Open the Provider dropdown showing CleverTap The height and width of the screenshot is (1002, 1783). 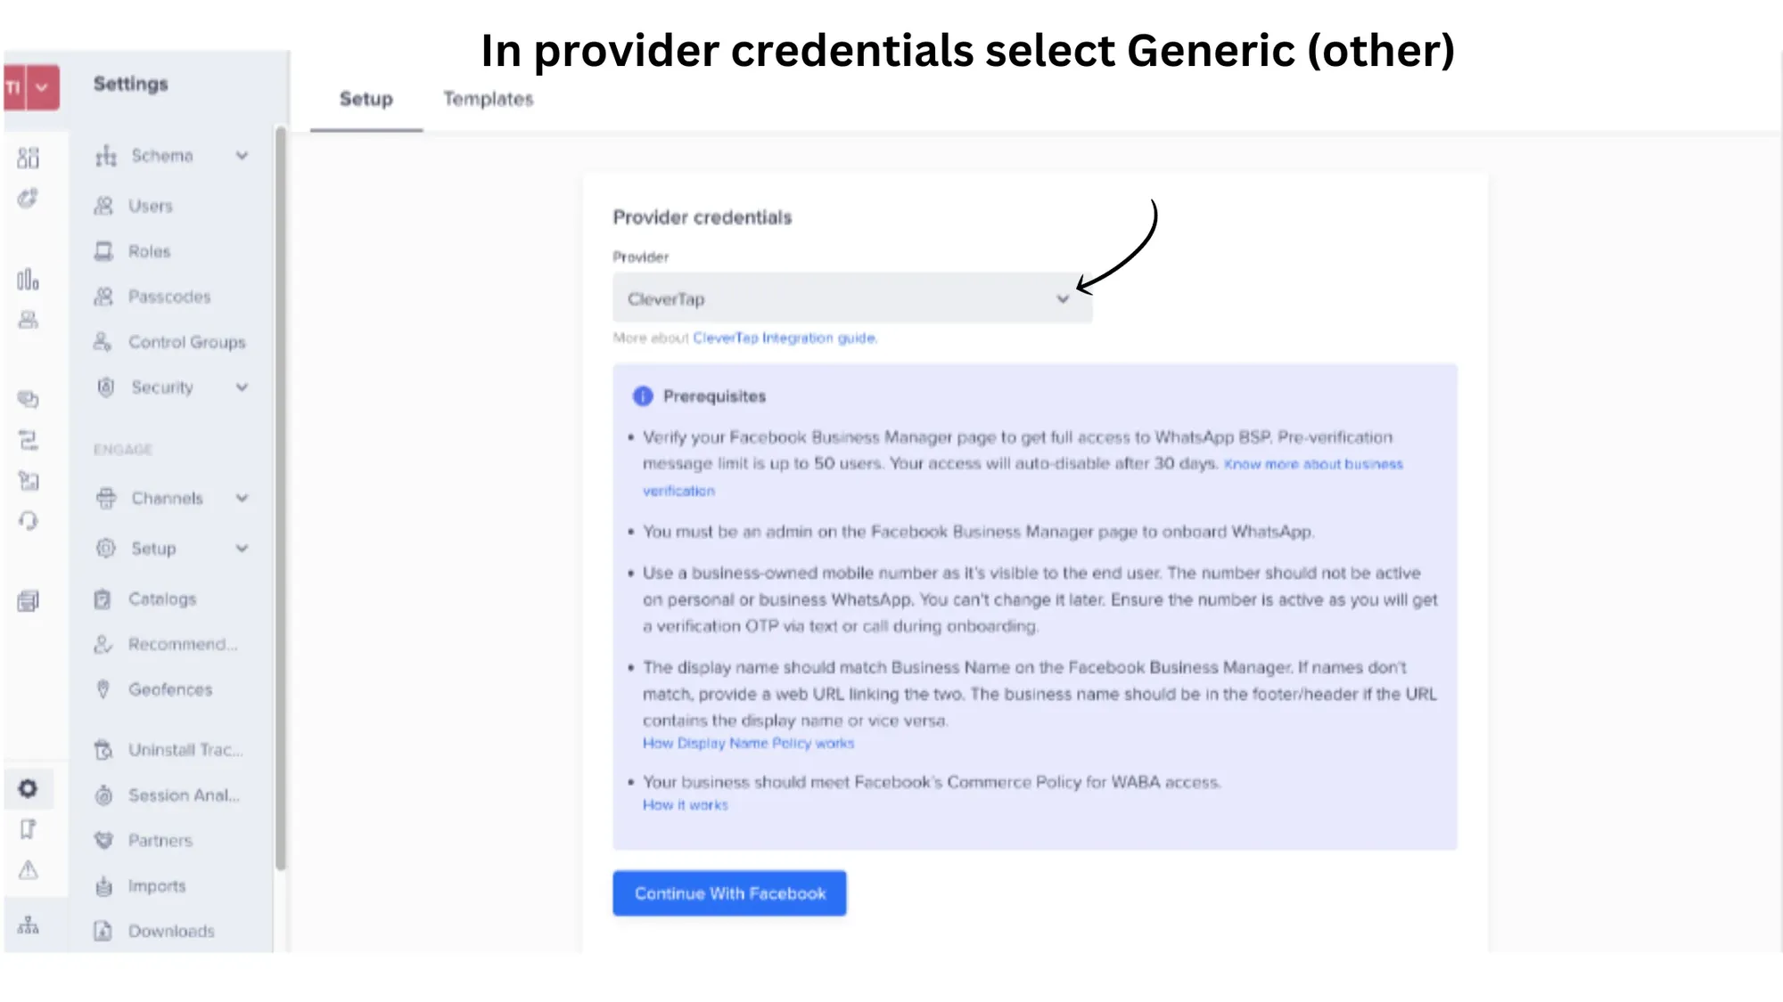pyautogui.click(x=851, y=298)
